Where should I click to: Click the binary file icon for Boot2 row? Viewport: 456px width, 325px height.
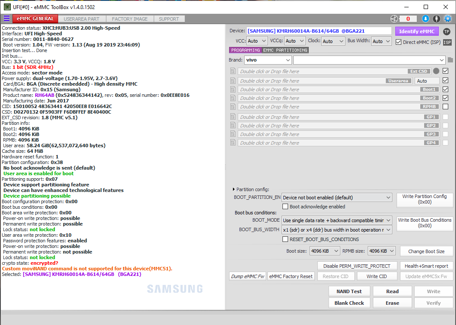[233, 98]
